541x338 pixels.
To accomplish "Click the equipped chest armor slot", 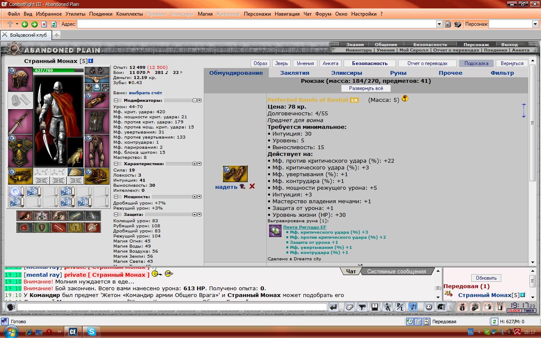I will click(x=20, y=151).
